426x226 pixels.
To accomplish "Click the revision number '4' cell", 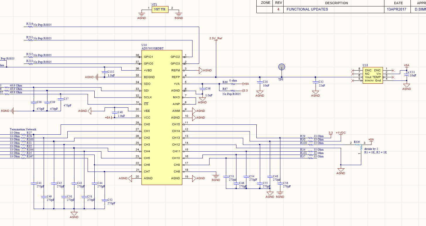I will click(279, 9).
